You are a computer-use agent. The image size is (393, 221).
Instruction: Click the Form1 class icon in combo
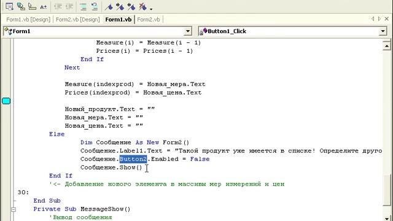(8, 31)
